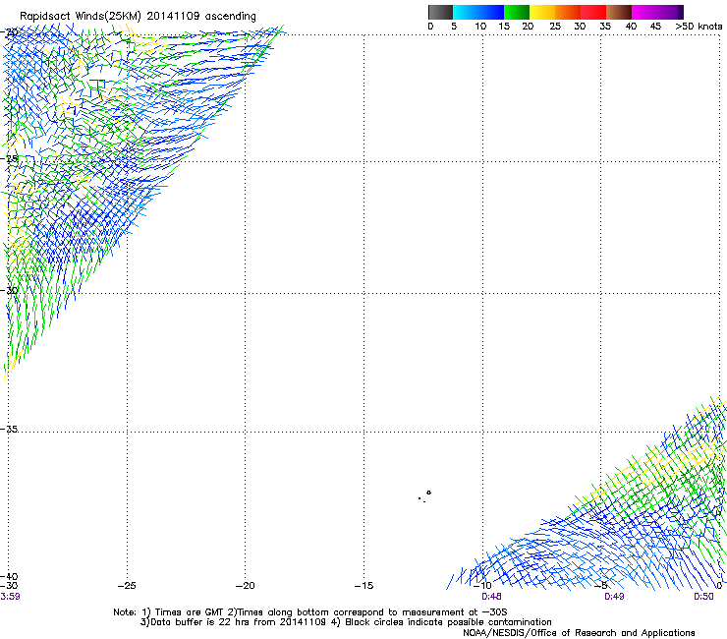727x639 pixels.
Task: Click the magenta-purple 40-50 knots color band
Action: (x=658, y=12)
